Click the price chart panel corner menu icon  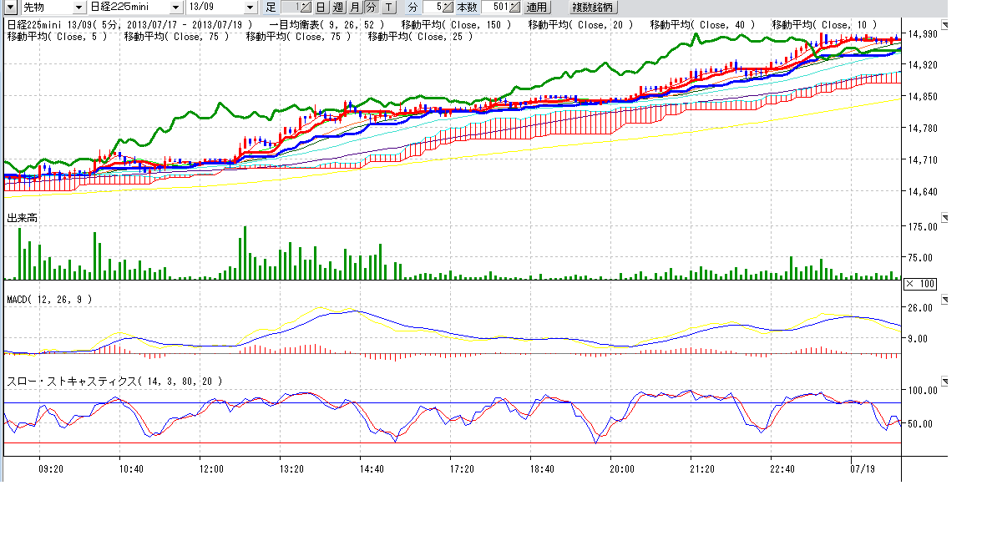944,23
